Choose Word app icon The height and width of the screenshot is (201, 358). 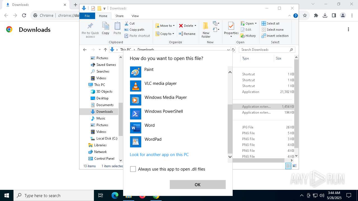click(136, 128)
